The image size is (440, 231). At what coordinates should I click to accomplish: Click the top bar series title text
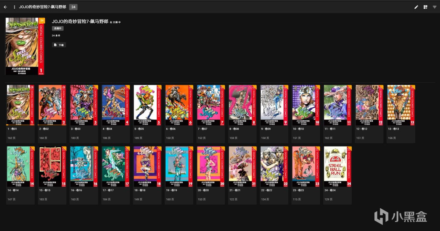(43, 7)
